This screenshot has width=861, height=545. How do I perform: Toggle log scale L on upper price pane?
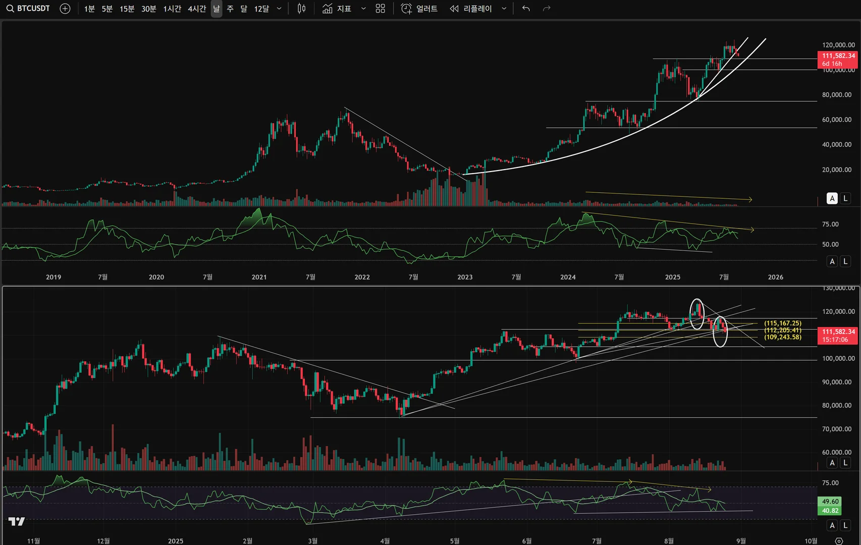click(845, 198)
